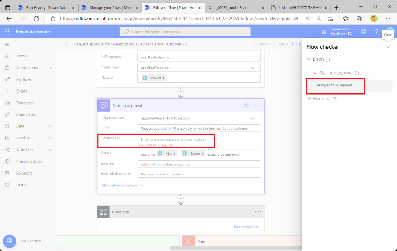Show advanced options for the approval
This screenshot has width=397, height=251.
point(123,185)
